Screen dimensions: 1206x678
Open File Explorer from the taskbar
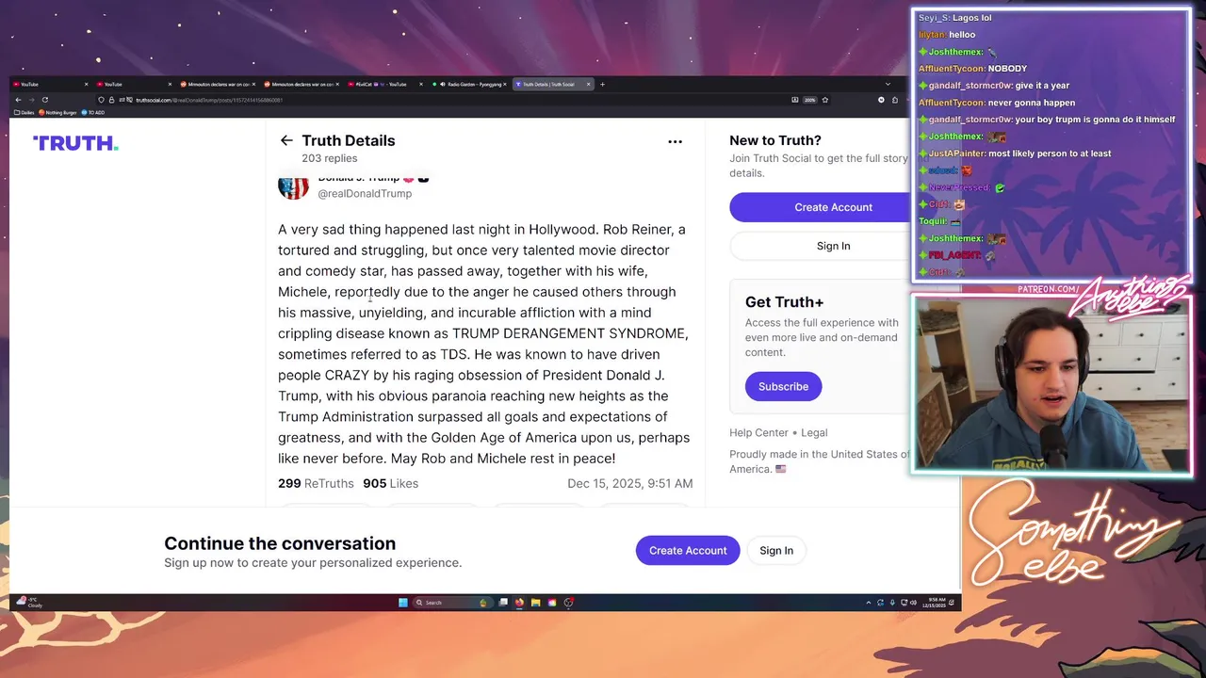535,603
